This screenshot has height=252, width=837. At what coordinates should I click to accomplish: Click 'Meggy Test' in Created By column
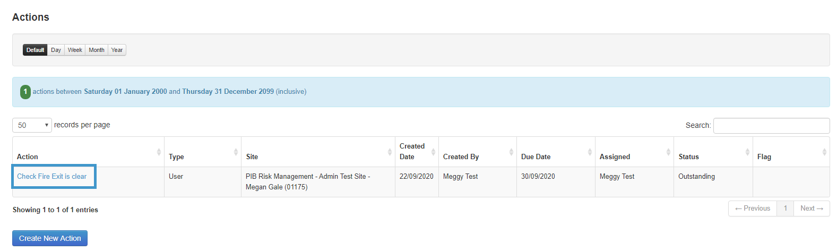coord(460,177)
